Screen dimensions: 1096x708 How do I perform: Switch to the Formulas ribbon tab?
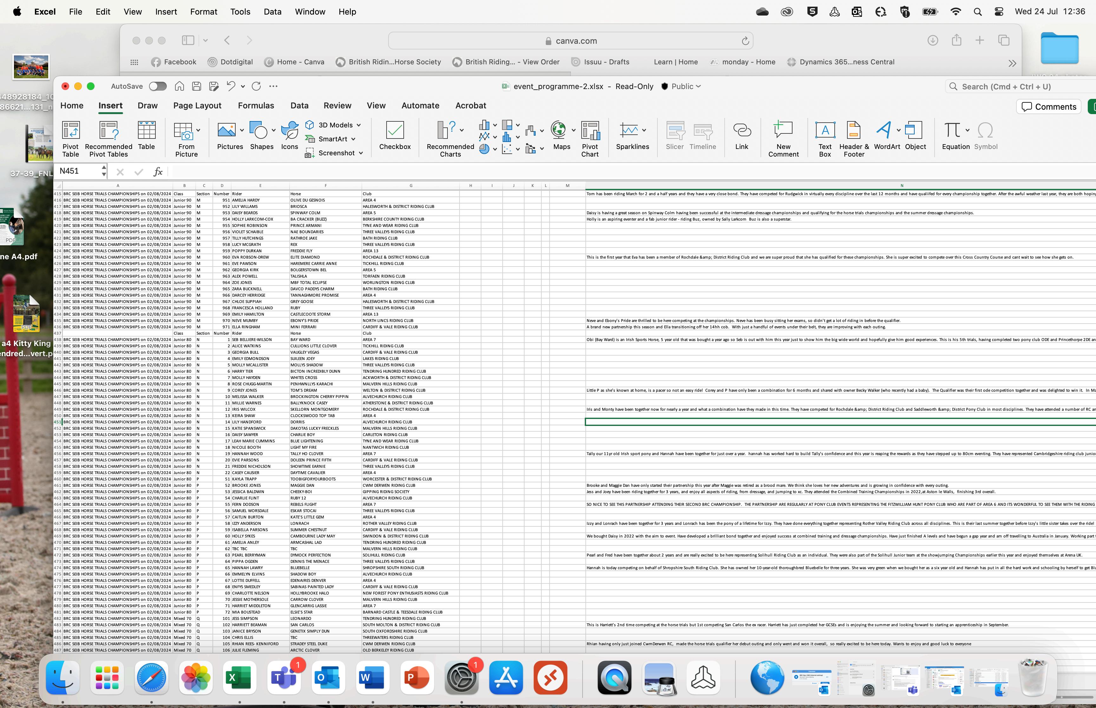pos(256,106)
